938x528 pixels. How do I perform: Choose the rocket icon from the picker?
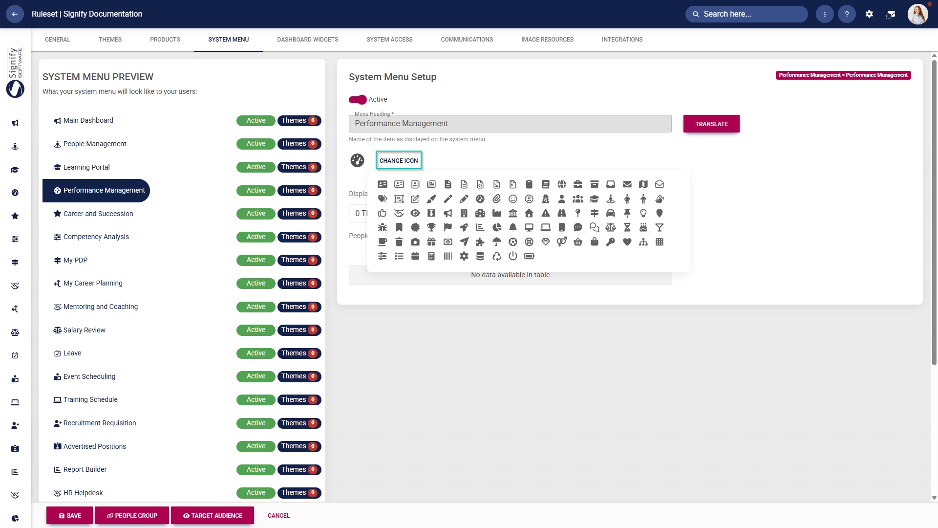(x=464, y=227)
